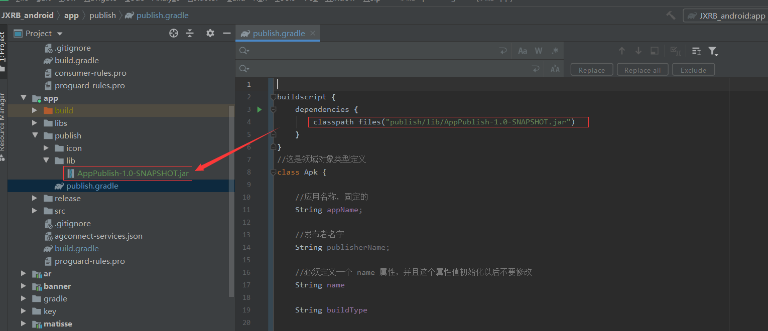The height and width of the screenshot is (331, 768).
Task: Click Collapse All icon in Project panel
Action: pyautogui.click(x=190, y=33)
